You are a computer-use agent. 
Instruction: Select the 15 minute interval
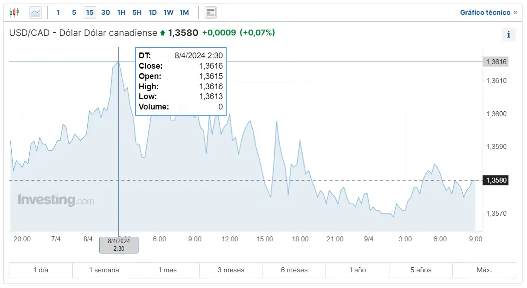coord(90,13)
